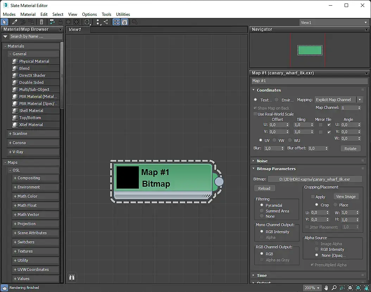Click the Search by Name field
Viewport: 371px width, 292px height.
tap(35, 37)
